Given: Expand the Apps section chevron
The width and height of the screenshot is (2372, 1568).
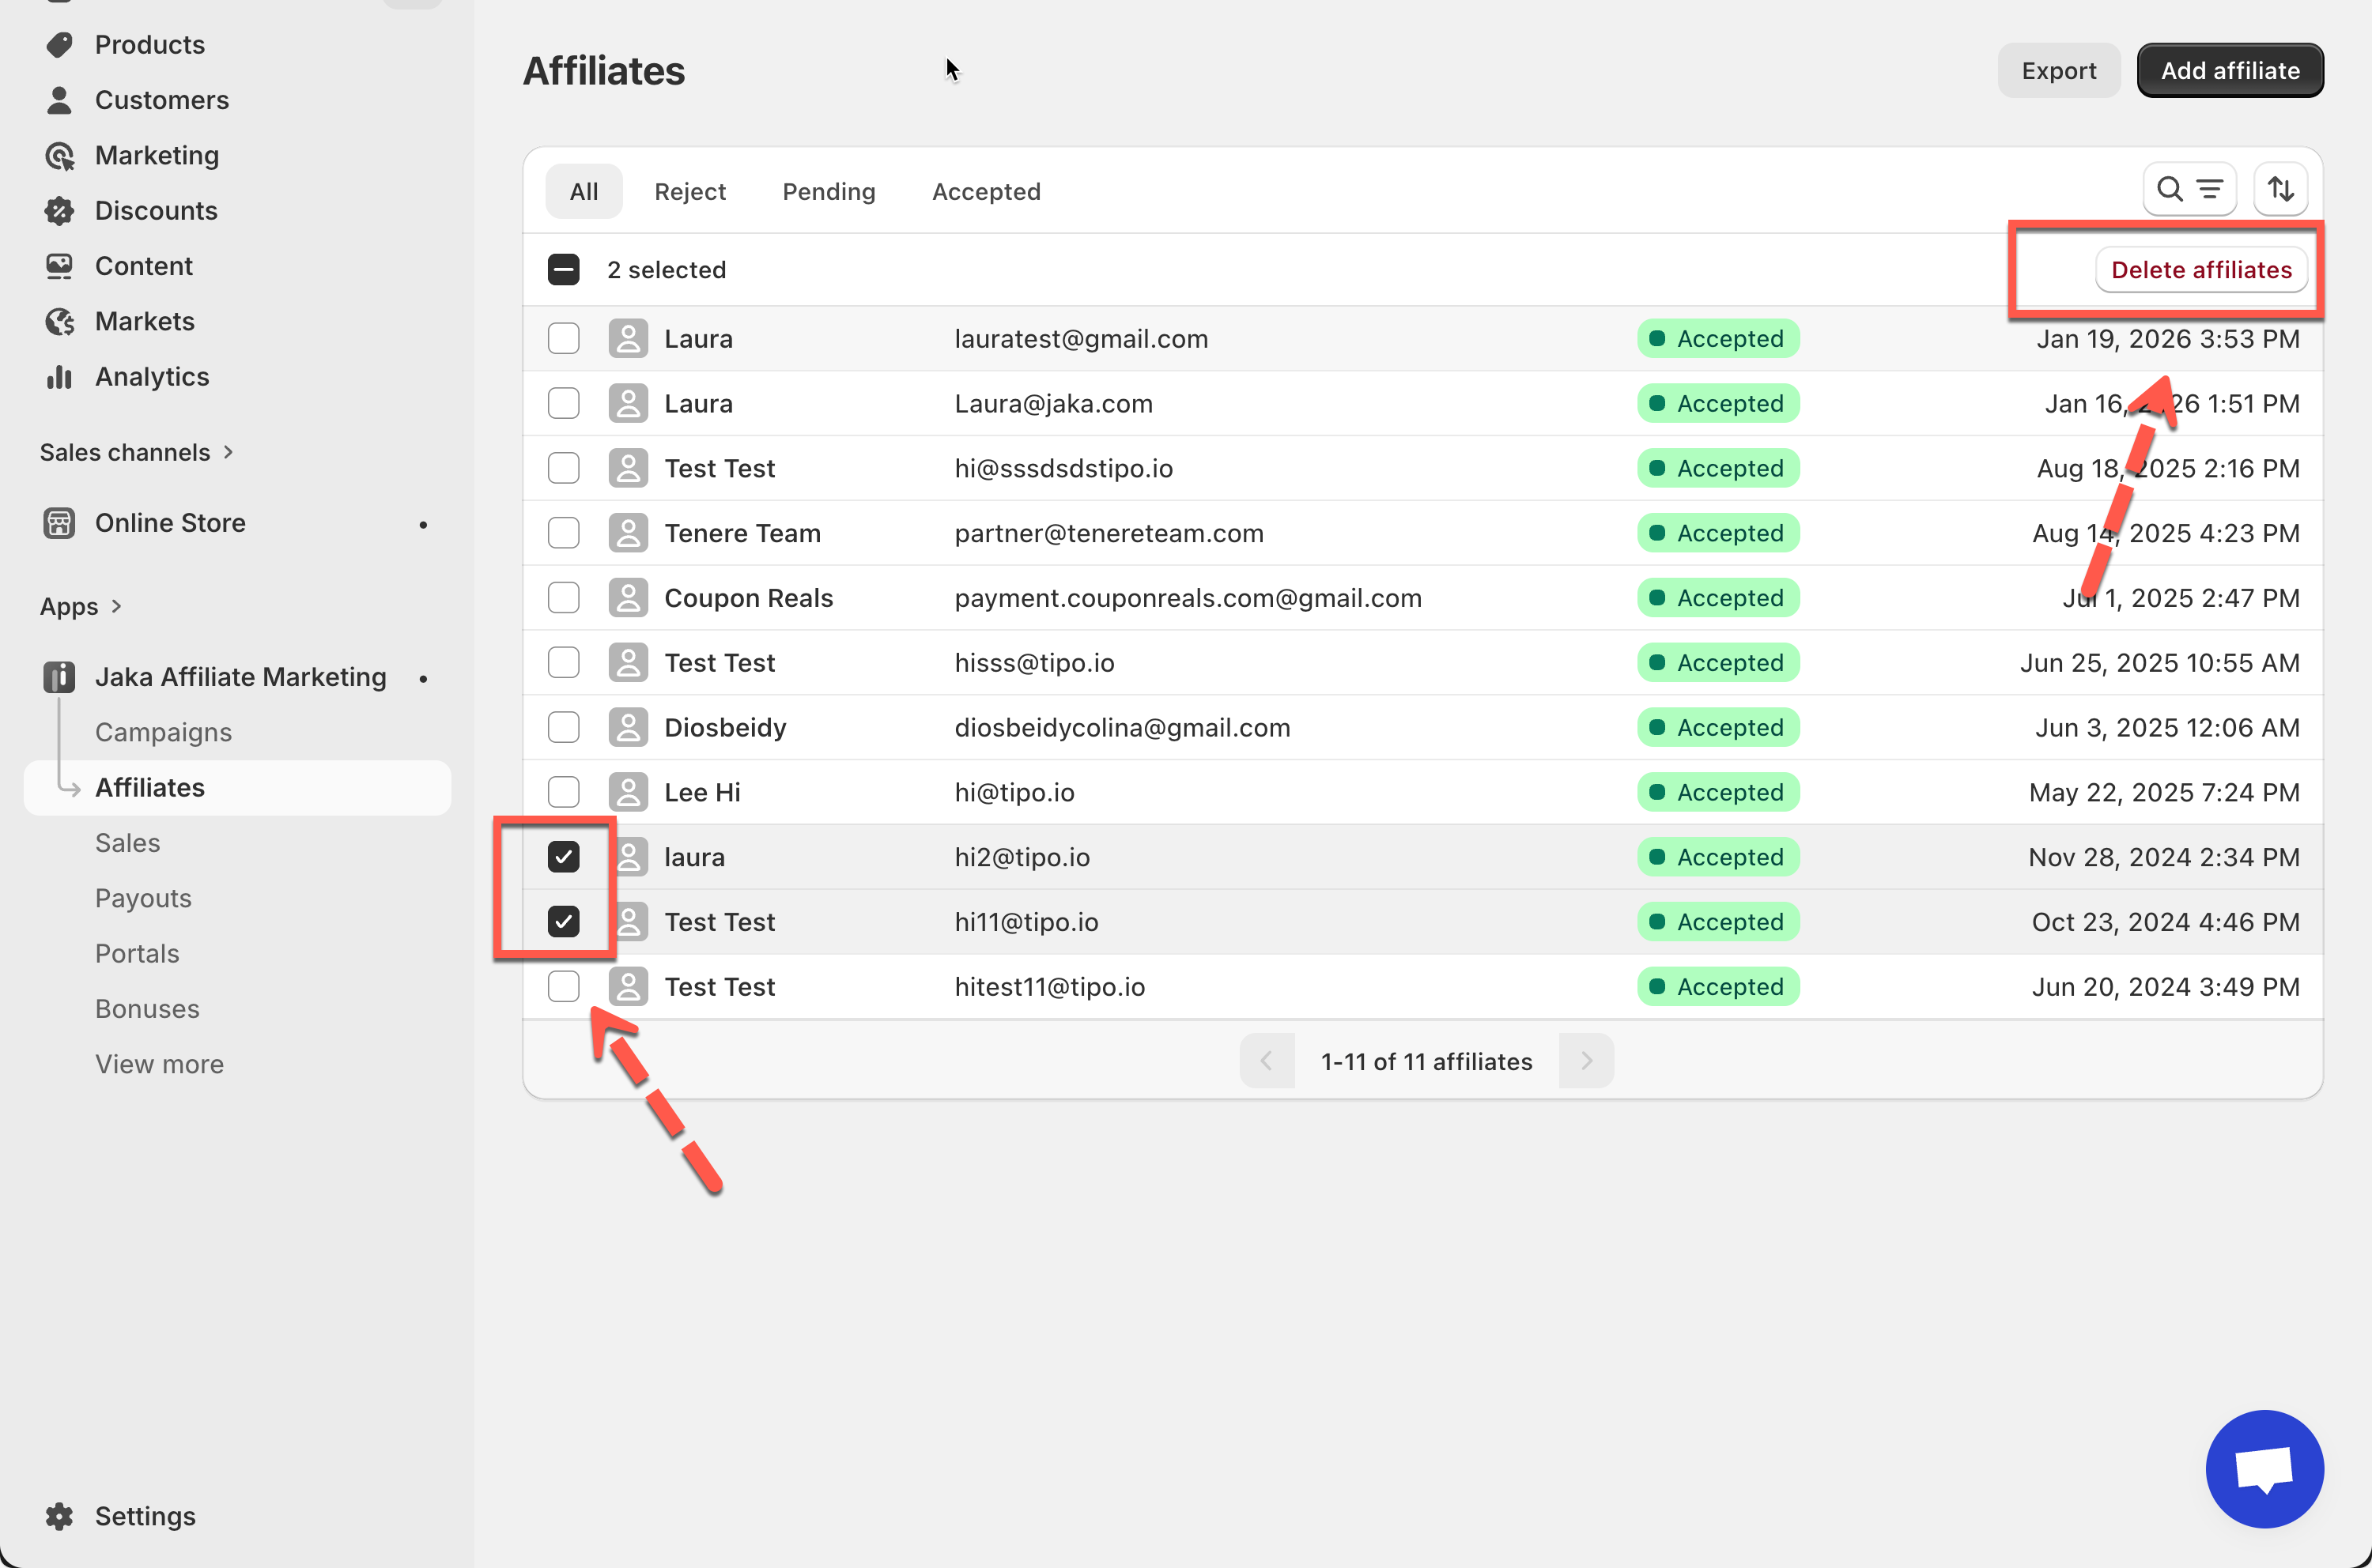Looking at the screenshot, I should (x=116, y=606).
